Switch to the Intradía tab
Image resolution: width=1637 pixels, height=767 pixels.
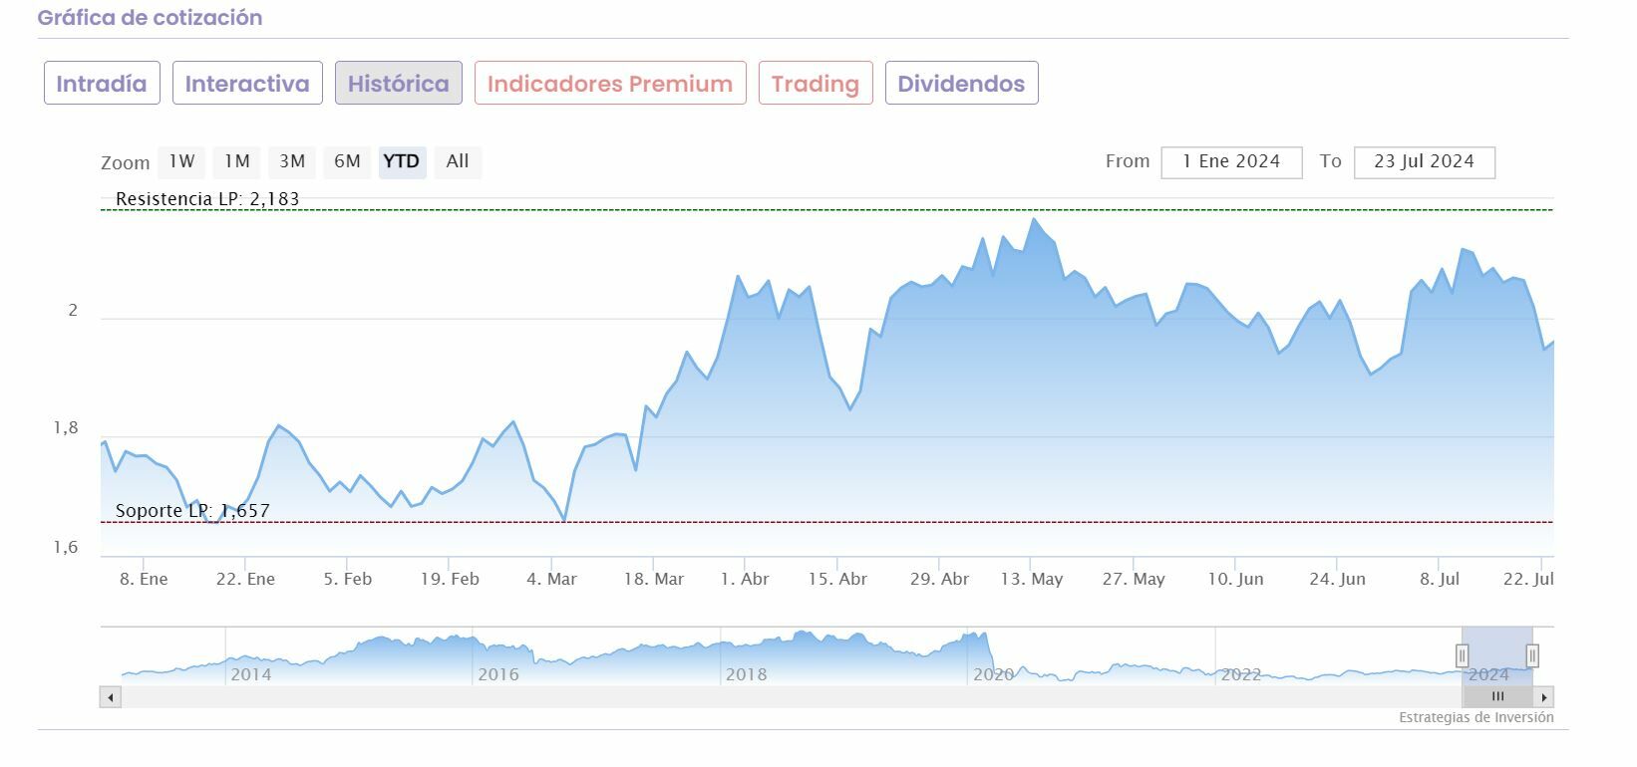pyautogui.click(x=101, y=84)
